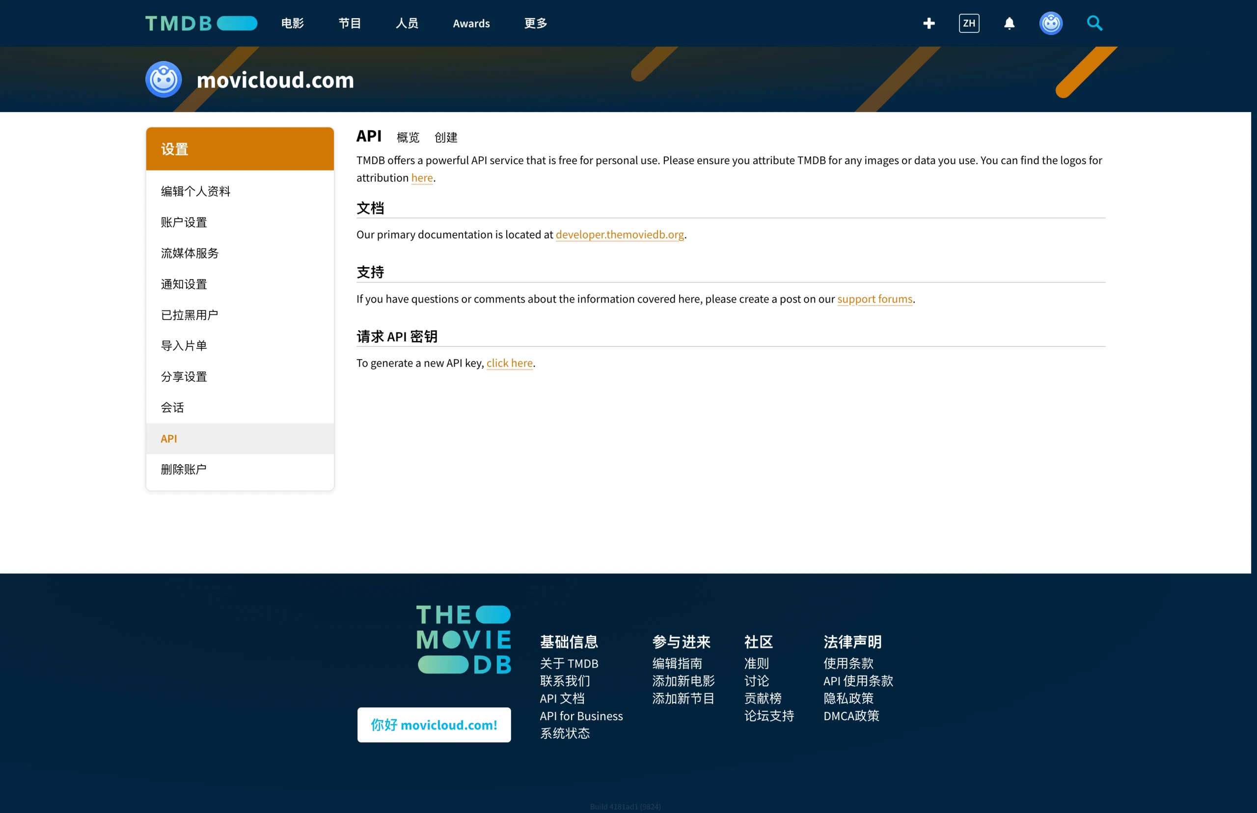
Task: Click the footer The Movie DB logo
Action: [464, 639]
